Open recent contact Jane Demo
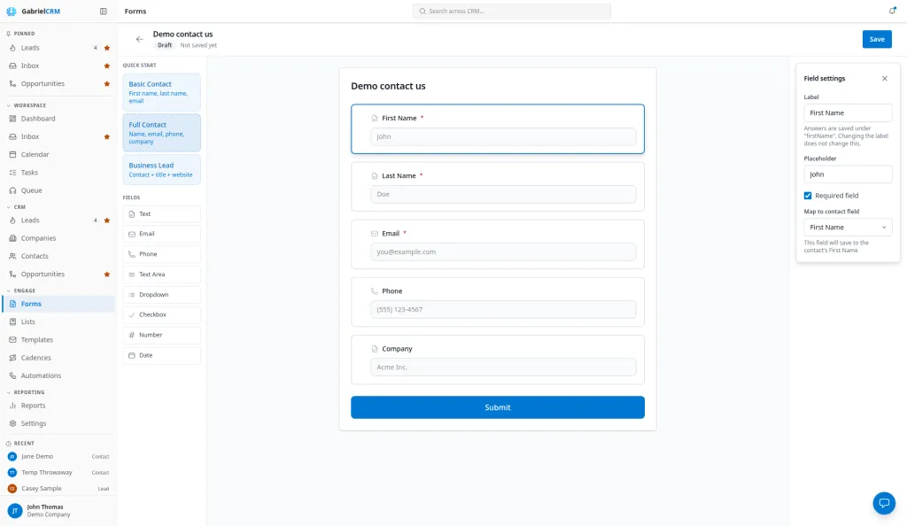907x526 pixels. click(x=58, y=457)
